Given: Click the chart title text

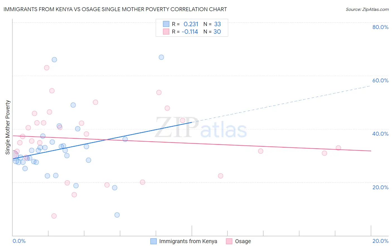Looking at the screenshot, I should click(x=115, y=9).
